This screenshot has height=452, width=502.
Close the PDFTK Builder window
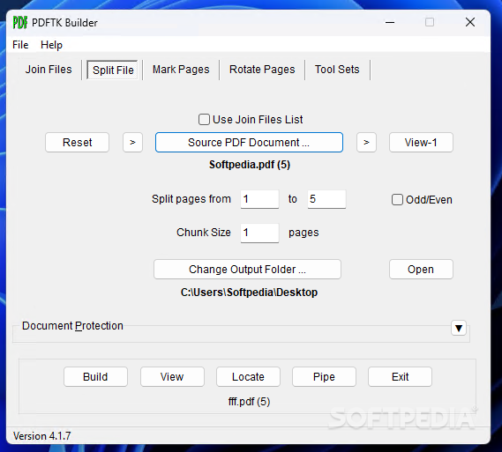(x=470, y=22)
